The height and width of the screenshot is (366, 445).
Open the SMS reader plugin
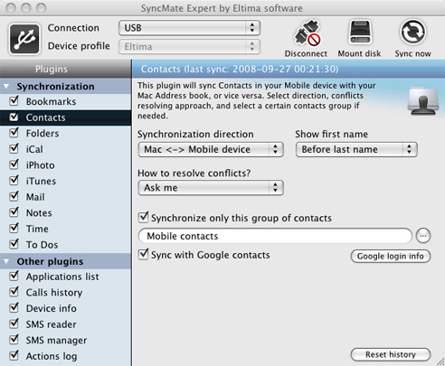click(65, 324)
